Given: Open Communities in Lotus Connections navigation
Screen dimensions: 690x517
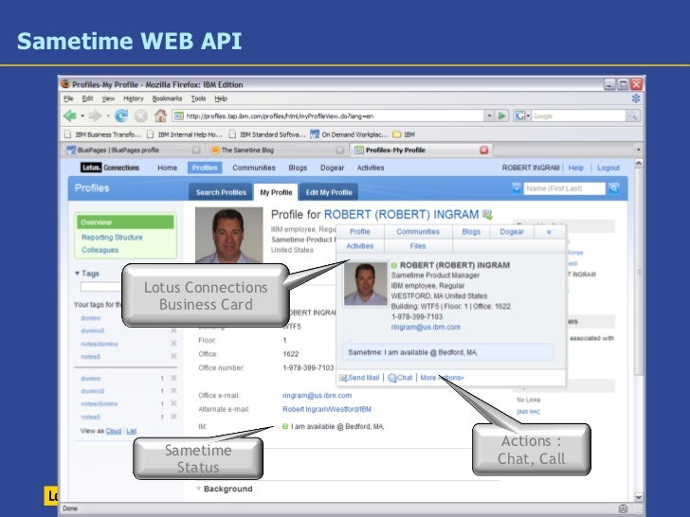Looking at the screenshot, I should pyautogui.click(x=254, y=168).
